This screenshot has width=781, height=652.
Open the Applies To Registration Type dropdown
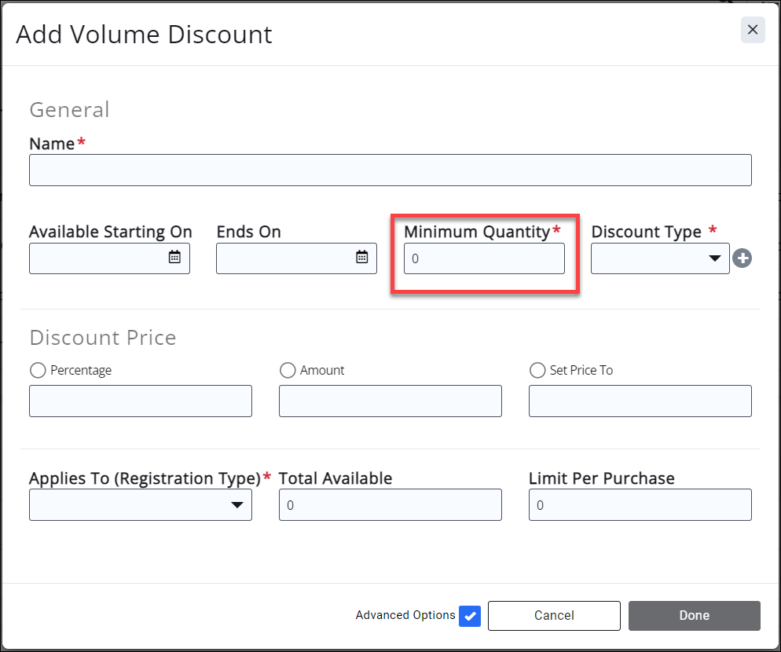pos(141,505)
